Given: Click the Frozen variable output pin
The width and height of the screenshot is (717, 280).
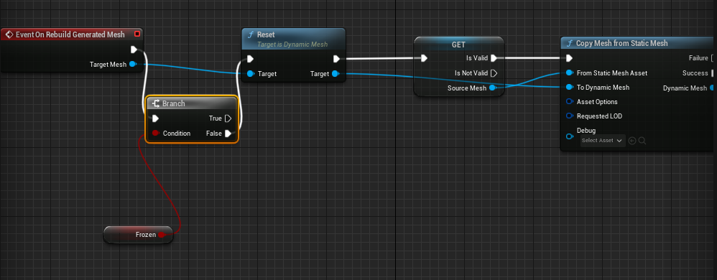Looking at the screenshot, I should pyautogui.click(x=161, y=235).
